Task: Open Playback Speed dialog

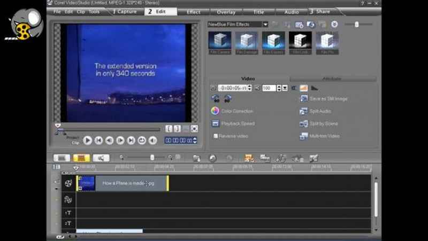Action: pos(233,123)
